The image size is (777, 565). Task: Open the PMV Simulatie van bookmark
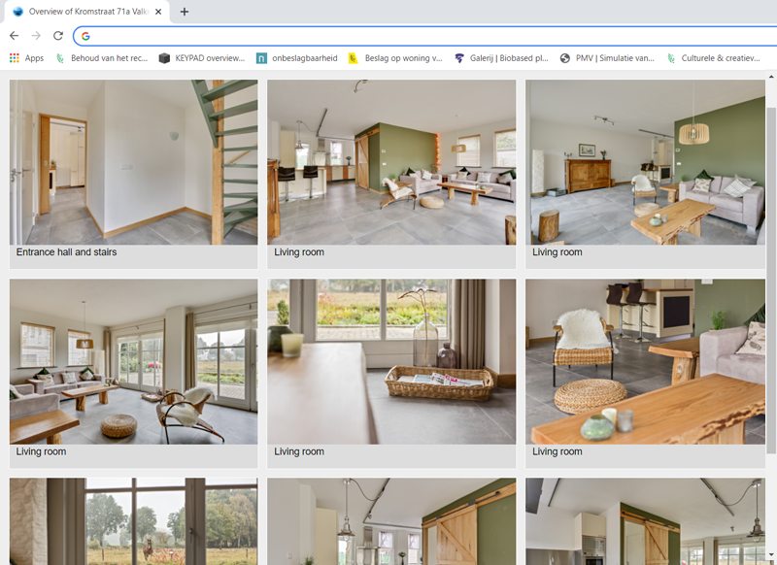coord(607,58)
